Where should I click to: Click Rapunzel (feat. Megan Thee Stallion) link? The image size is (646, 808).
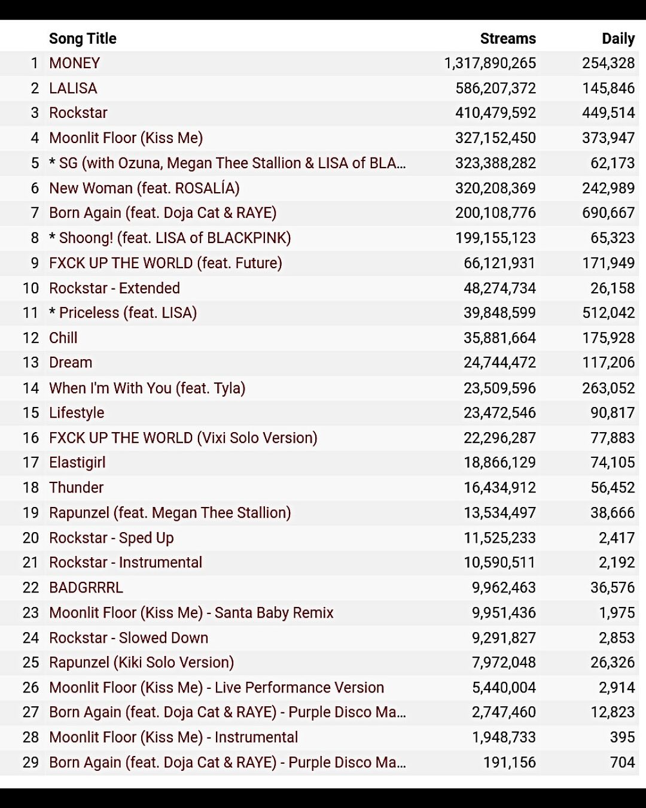pyautogui.click(x=170, y=513)
